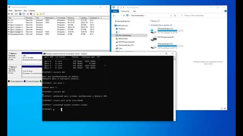The image size is (243, 136).
Task: Switch to details view icon in Explorer corner
Action: point(222,108)
